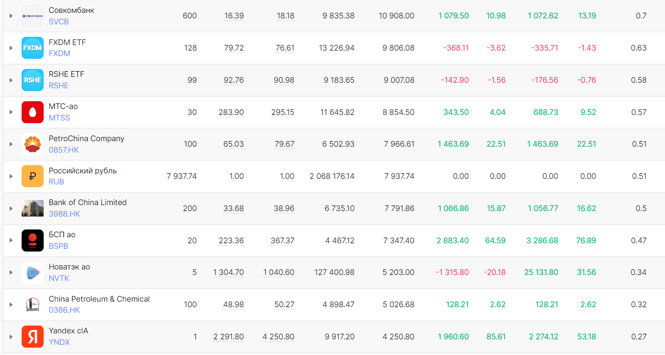Screen dimensions: 665x355
Task: Click the Российский рубль currency icon
Action: [33, 176]
